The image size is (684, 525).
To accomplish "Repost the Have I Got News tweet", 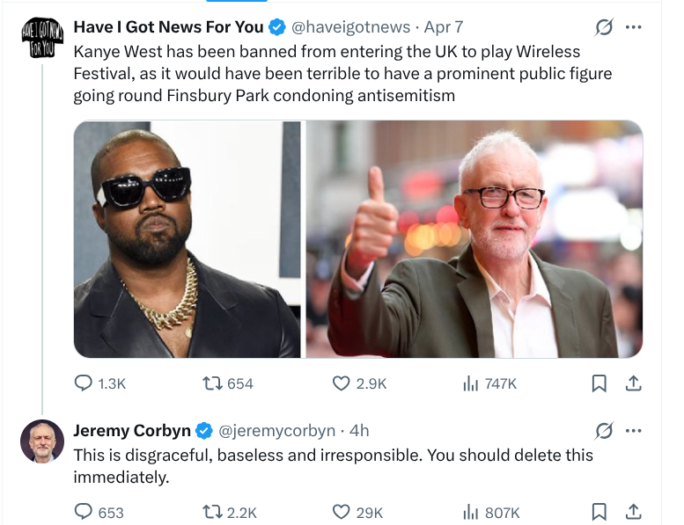I will click(212, 383).
